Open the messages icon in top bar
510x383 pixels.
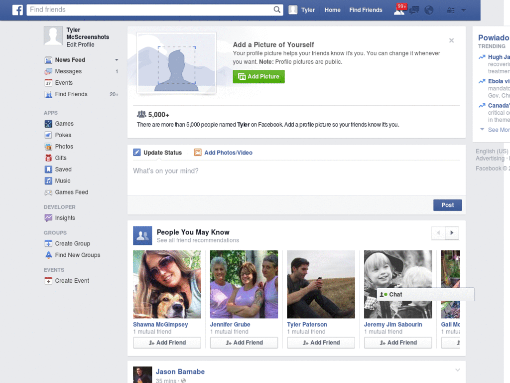[414, 10]
